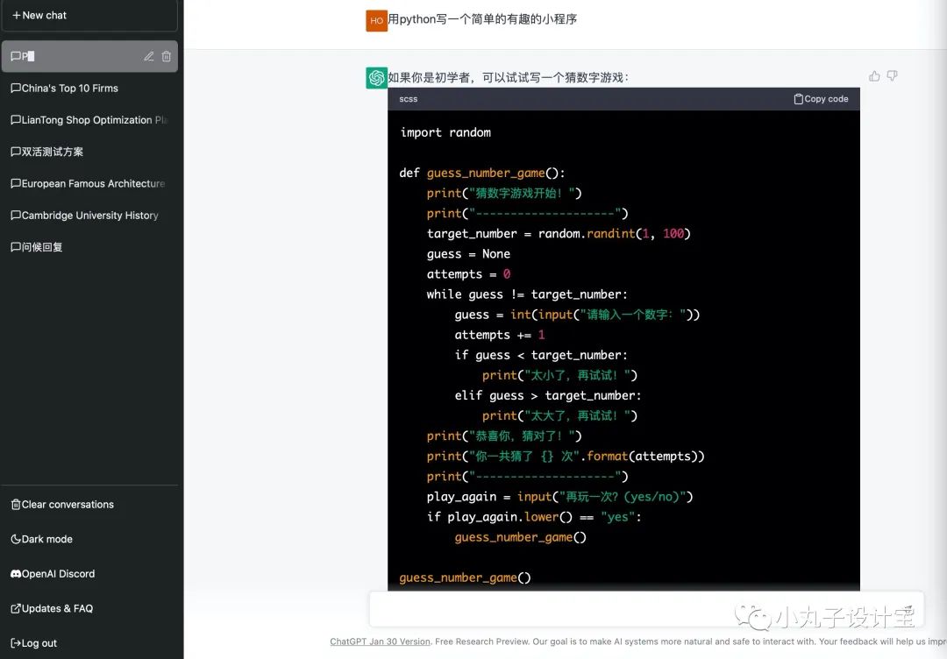Copy code from the code block
The height and width of the screenshot is (659, 947).
coord(821,99)
